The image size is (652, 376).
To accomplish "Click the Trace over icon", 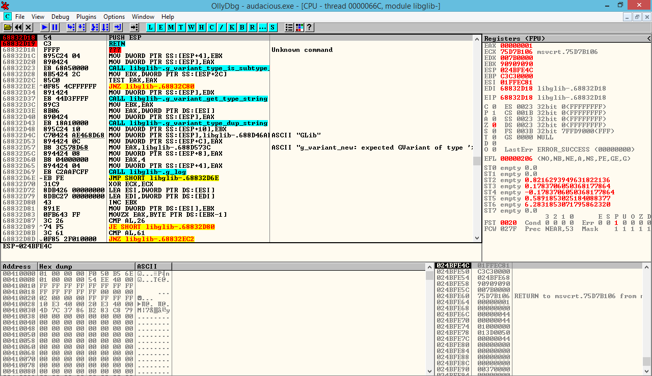I will pos(105,27).
